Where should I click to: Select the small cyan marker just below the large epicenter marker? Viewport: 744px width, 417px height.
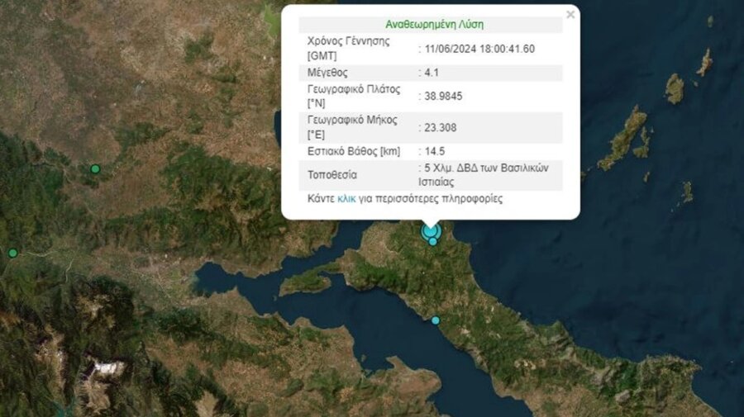[x=432, y=242]
